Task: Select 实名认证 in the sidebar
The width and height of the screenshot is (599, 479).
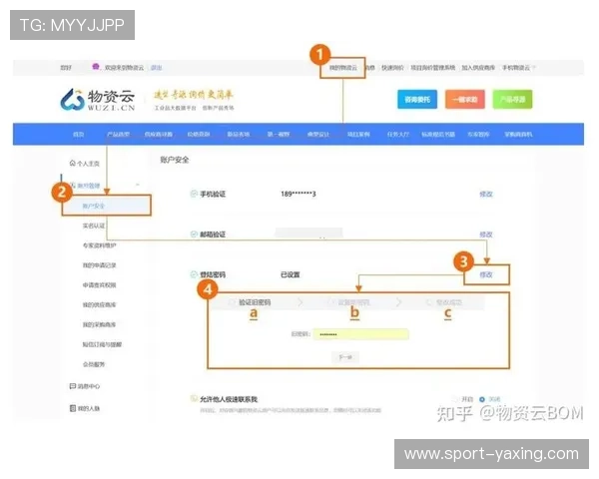Action: (x=94, y=226)
